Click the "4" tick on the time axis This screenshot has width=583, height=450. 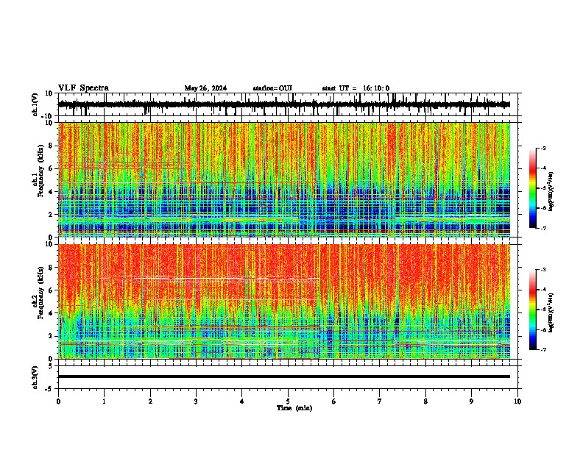pos(242,401)
